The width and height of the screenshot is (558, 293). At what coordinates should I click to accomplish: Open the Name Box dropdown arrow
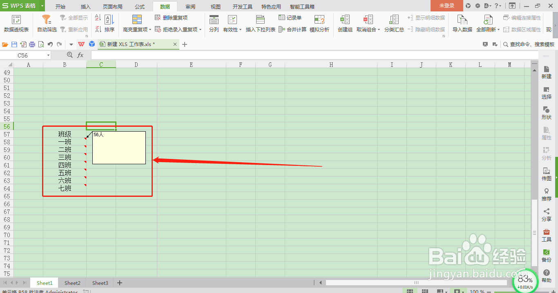point(48,55)
